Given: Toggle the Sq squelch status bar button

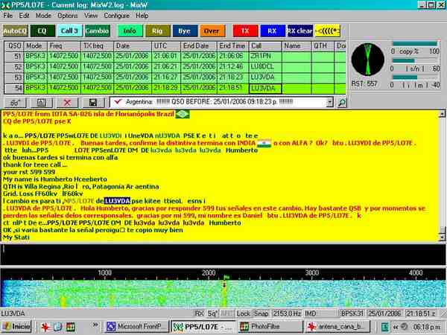Looking at the screenshot, I should [x=212, y=313].
